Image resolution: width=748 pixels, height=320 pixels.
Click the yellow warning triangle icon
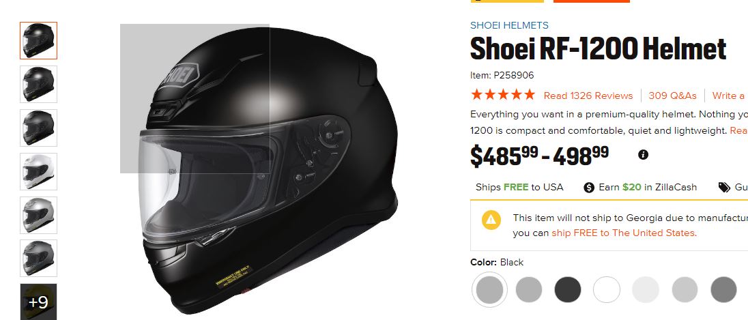pos(491,220)
